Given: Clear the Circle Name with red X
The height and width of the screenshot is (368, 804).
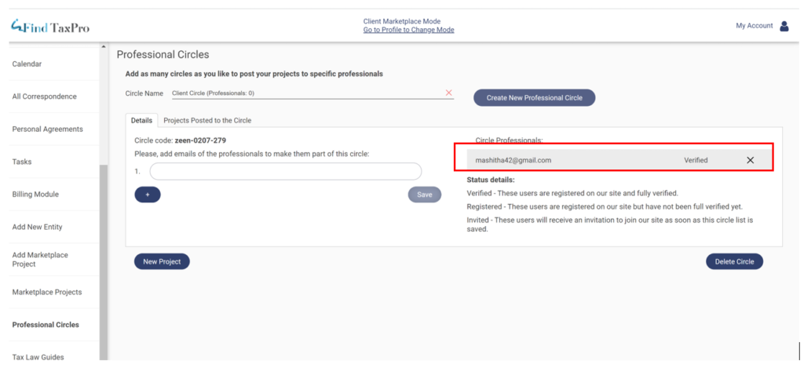Looking at the screenshot, I should (x=449, y=93).
